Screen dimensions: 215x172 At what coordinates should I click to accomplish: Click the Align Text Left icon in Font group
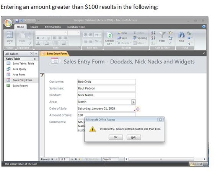pos(55,38)
